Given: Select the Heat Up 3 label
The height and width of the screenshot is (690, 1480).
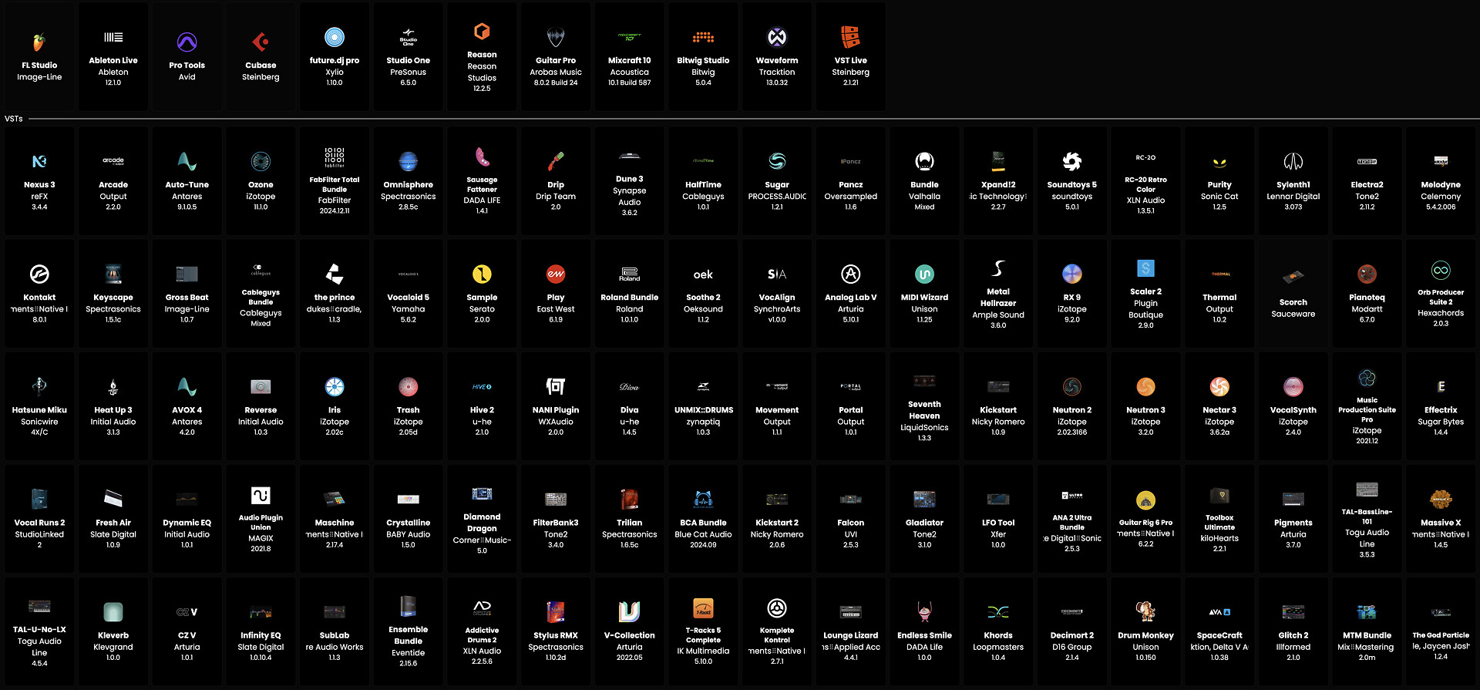Looking at the screenshot, I should (113, 410).
